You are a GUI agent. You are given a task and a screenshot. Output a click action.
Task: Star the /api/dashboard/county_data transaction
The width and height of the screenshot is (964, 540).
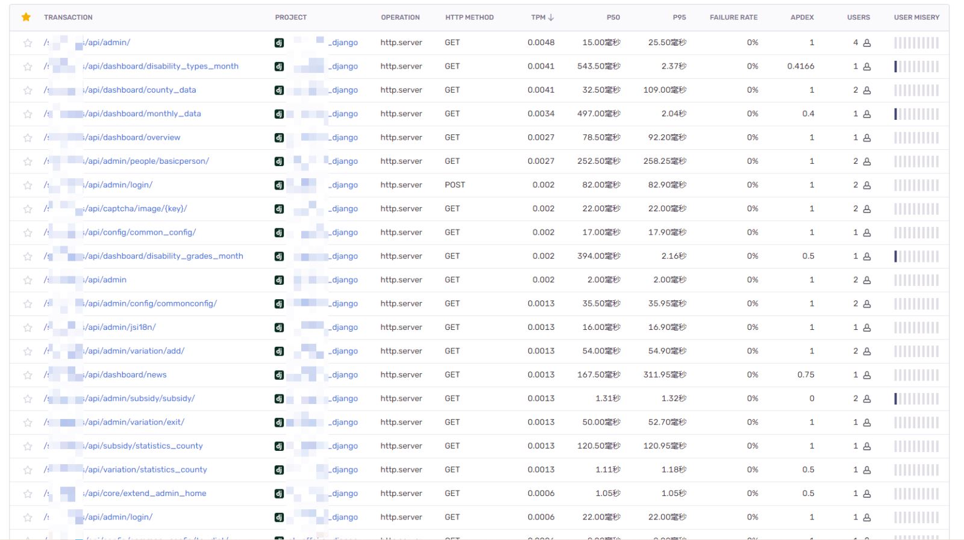pyautogui.click(x=28, y=90)
